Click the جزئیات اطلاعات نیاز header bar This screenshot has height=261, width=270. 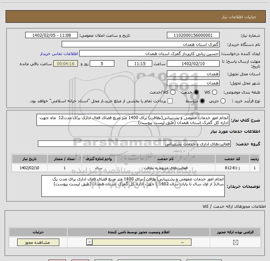135,16
